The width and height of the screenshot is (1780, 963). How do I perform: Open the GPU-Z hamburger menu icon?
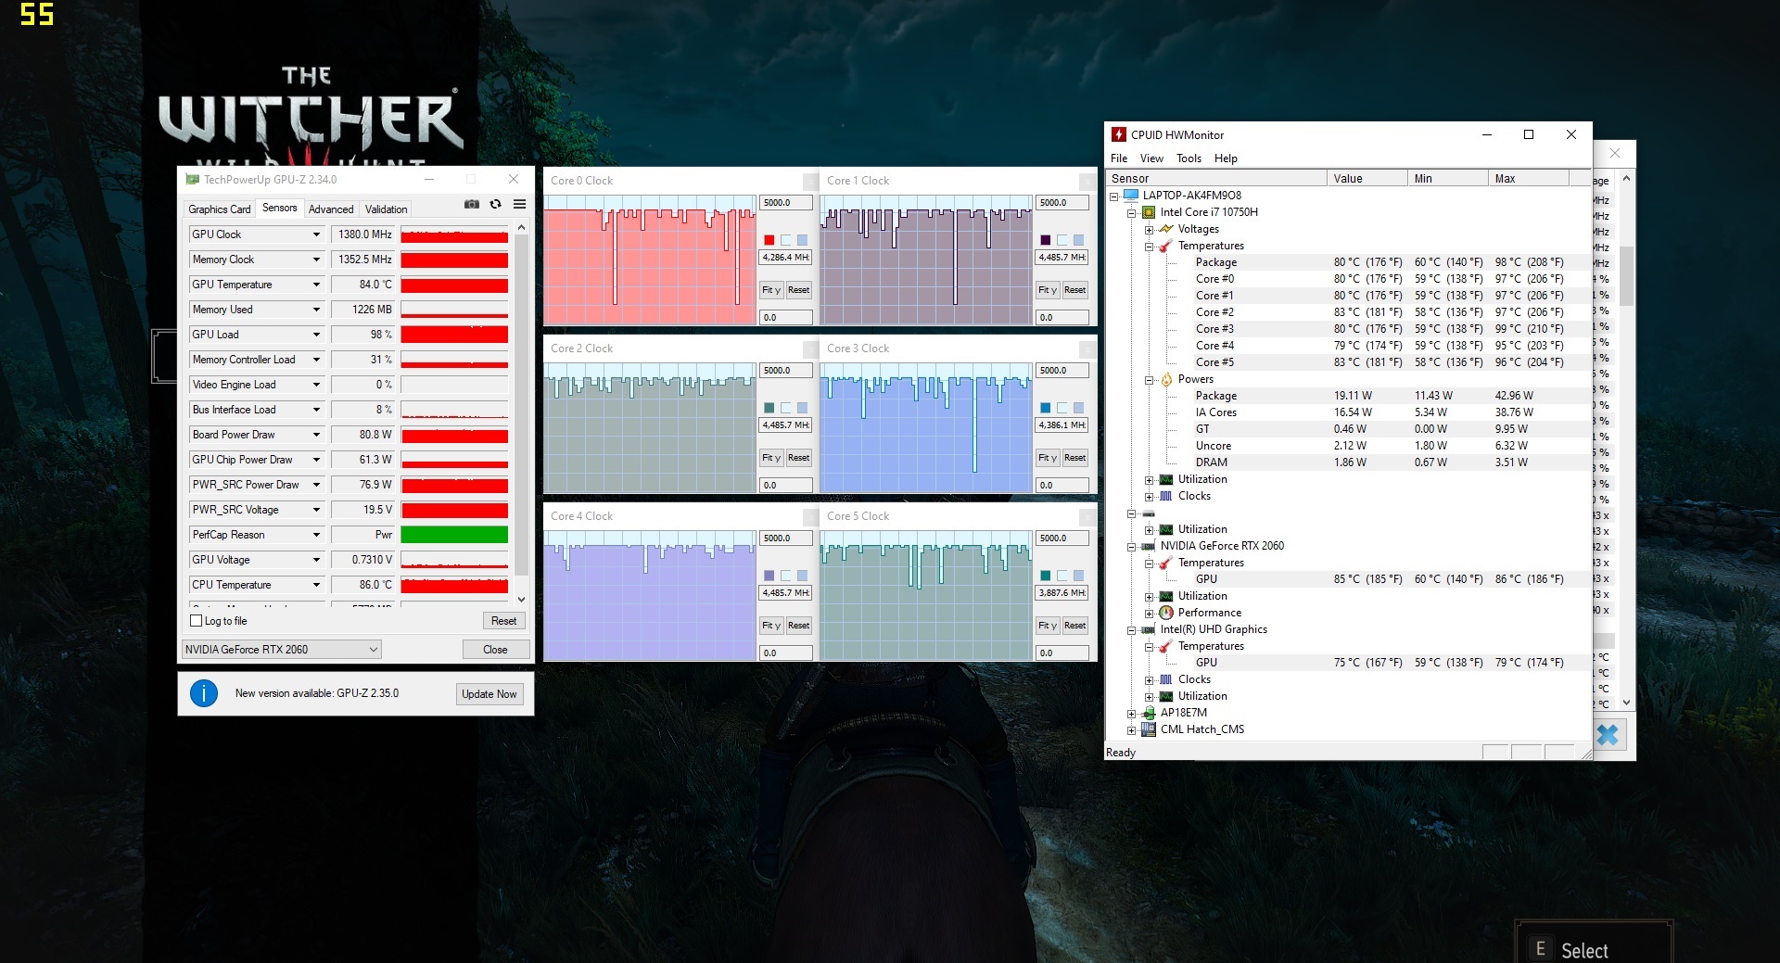click(520, 204)
